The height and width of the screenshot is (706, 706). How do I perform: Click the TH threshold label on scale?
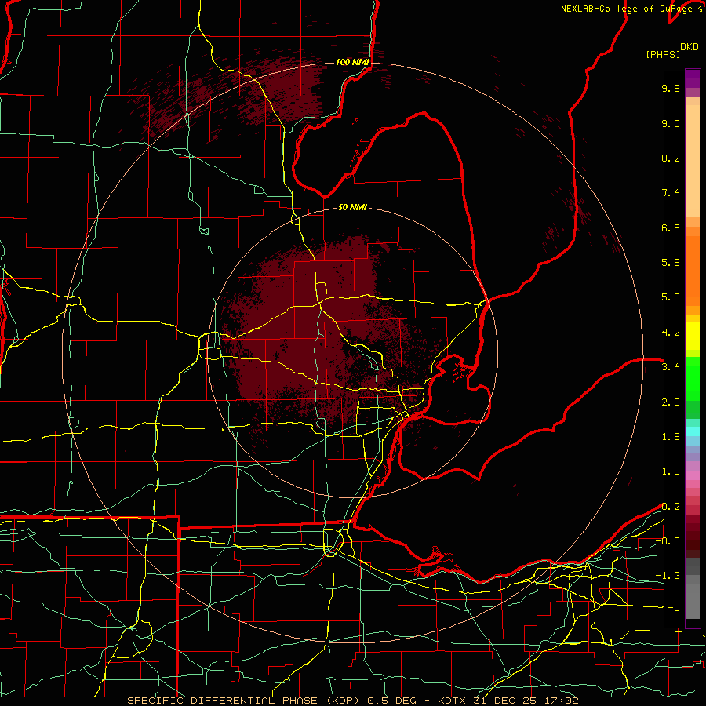(674, 611)
